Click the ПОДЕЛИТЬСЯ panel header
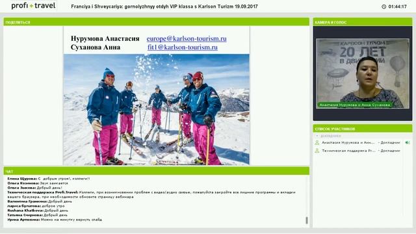 [x=156, y=22]
